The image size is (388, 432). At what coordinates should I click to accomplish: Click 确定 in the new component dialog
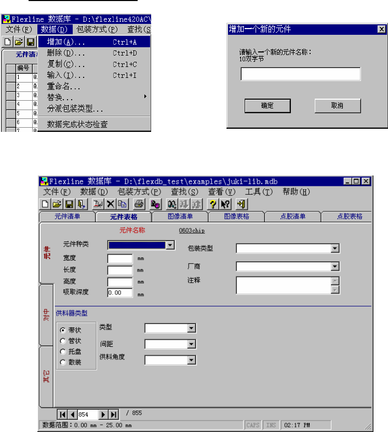click(267, 106)
